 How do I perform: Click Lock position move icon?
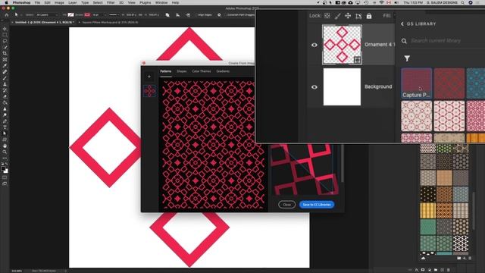(x=348, y=16)
